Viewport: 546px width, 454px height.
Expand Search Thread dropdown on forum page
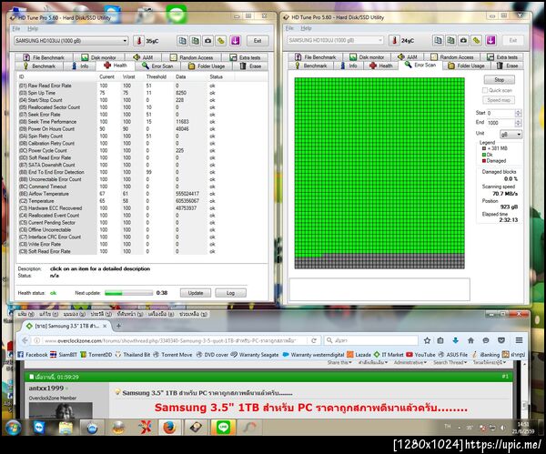point(450,362)
